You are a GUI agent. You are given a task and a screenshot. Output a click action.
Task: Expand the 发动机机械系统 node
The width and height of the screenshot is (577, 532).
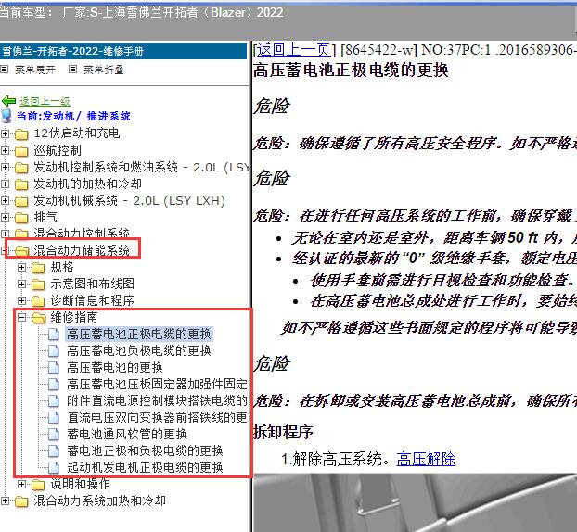[x=5, y=201]
